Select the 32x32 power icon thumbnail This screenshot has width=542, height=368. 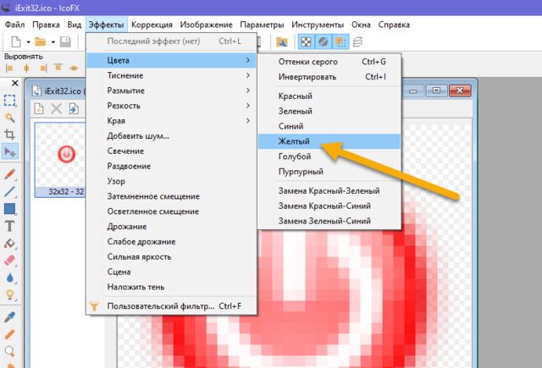point(60,160)
